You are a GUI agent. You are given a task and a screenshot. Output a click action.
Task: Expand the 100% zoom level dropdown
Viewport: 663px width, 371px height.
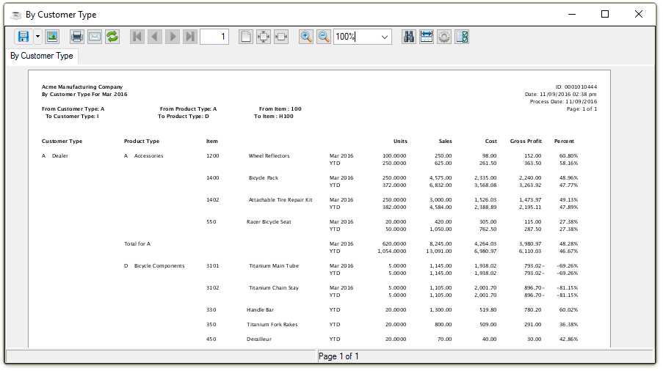pyautogui.click(x=385, y=37)
